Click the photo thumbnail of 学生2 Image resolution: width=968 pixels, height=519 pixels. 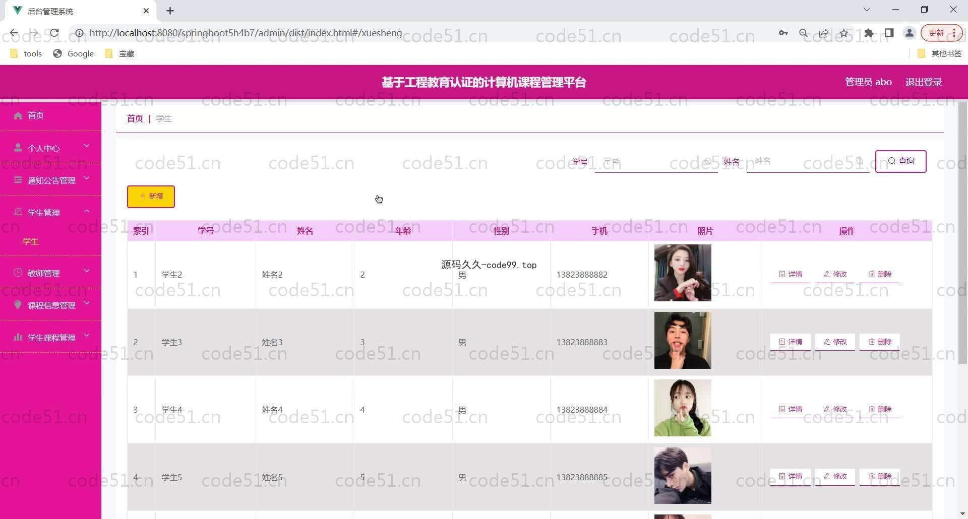click(x=683, y=273)
